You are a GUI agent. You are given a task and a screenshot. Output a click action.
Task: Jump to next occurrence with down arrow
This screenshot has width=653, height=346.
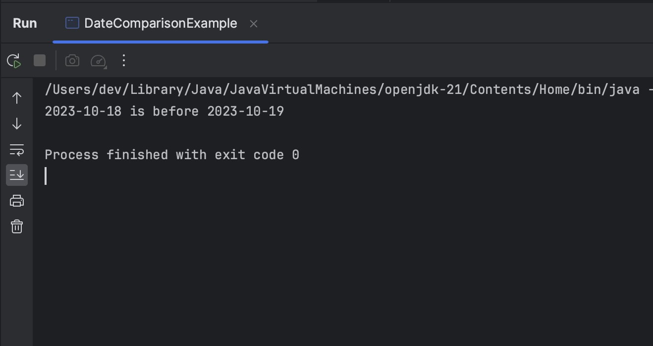pos(16,124)
